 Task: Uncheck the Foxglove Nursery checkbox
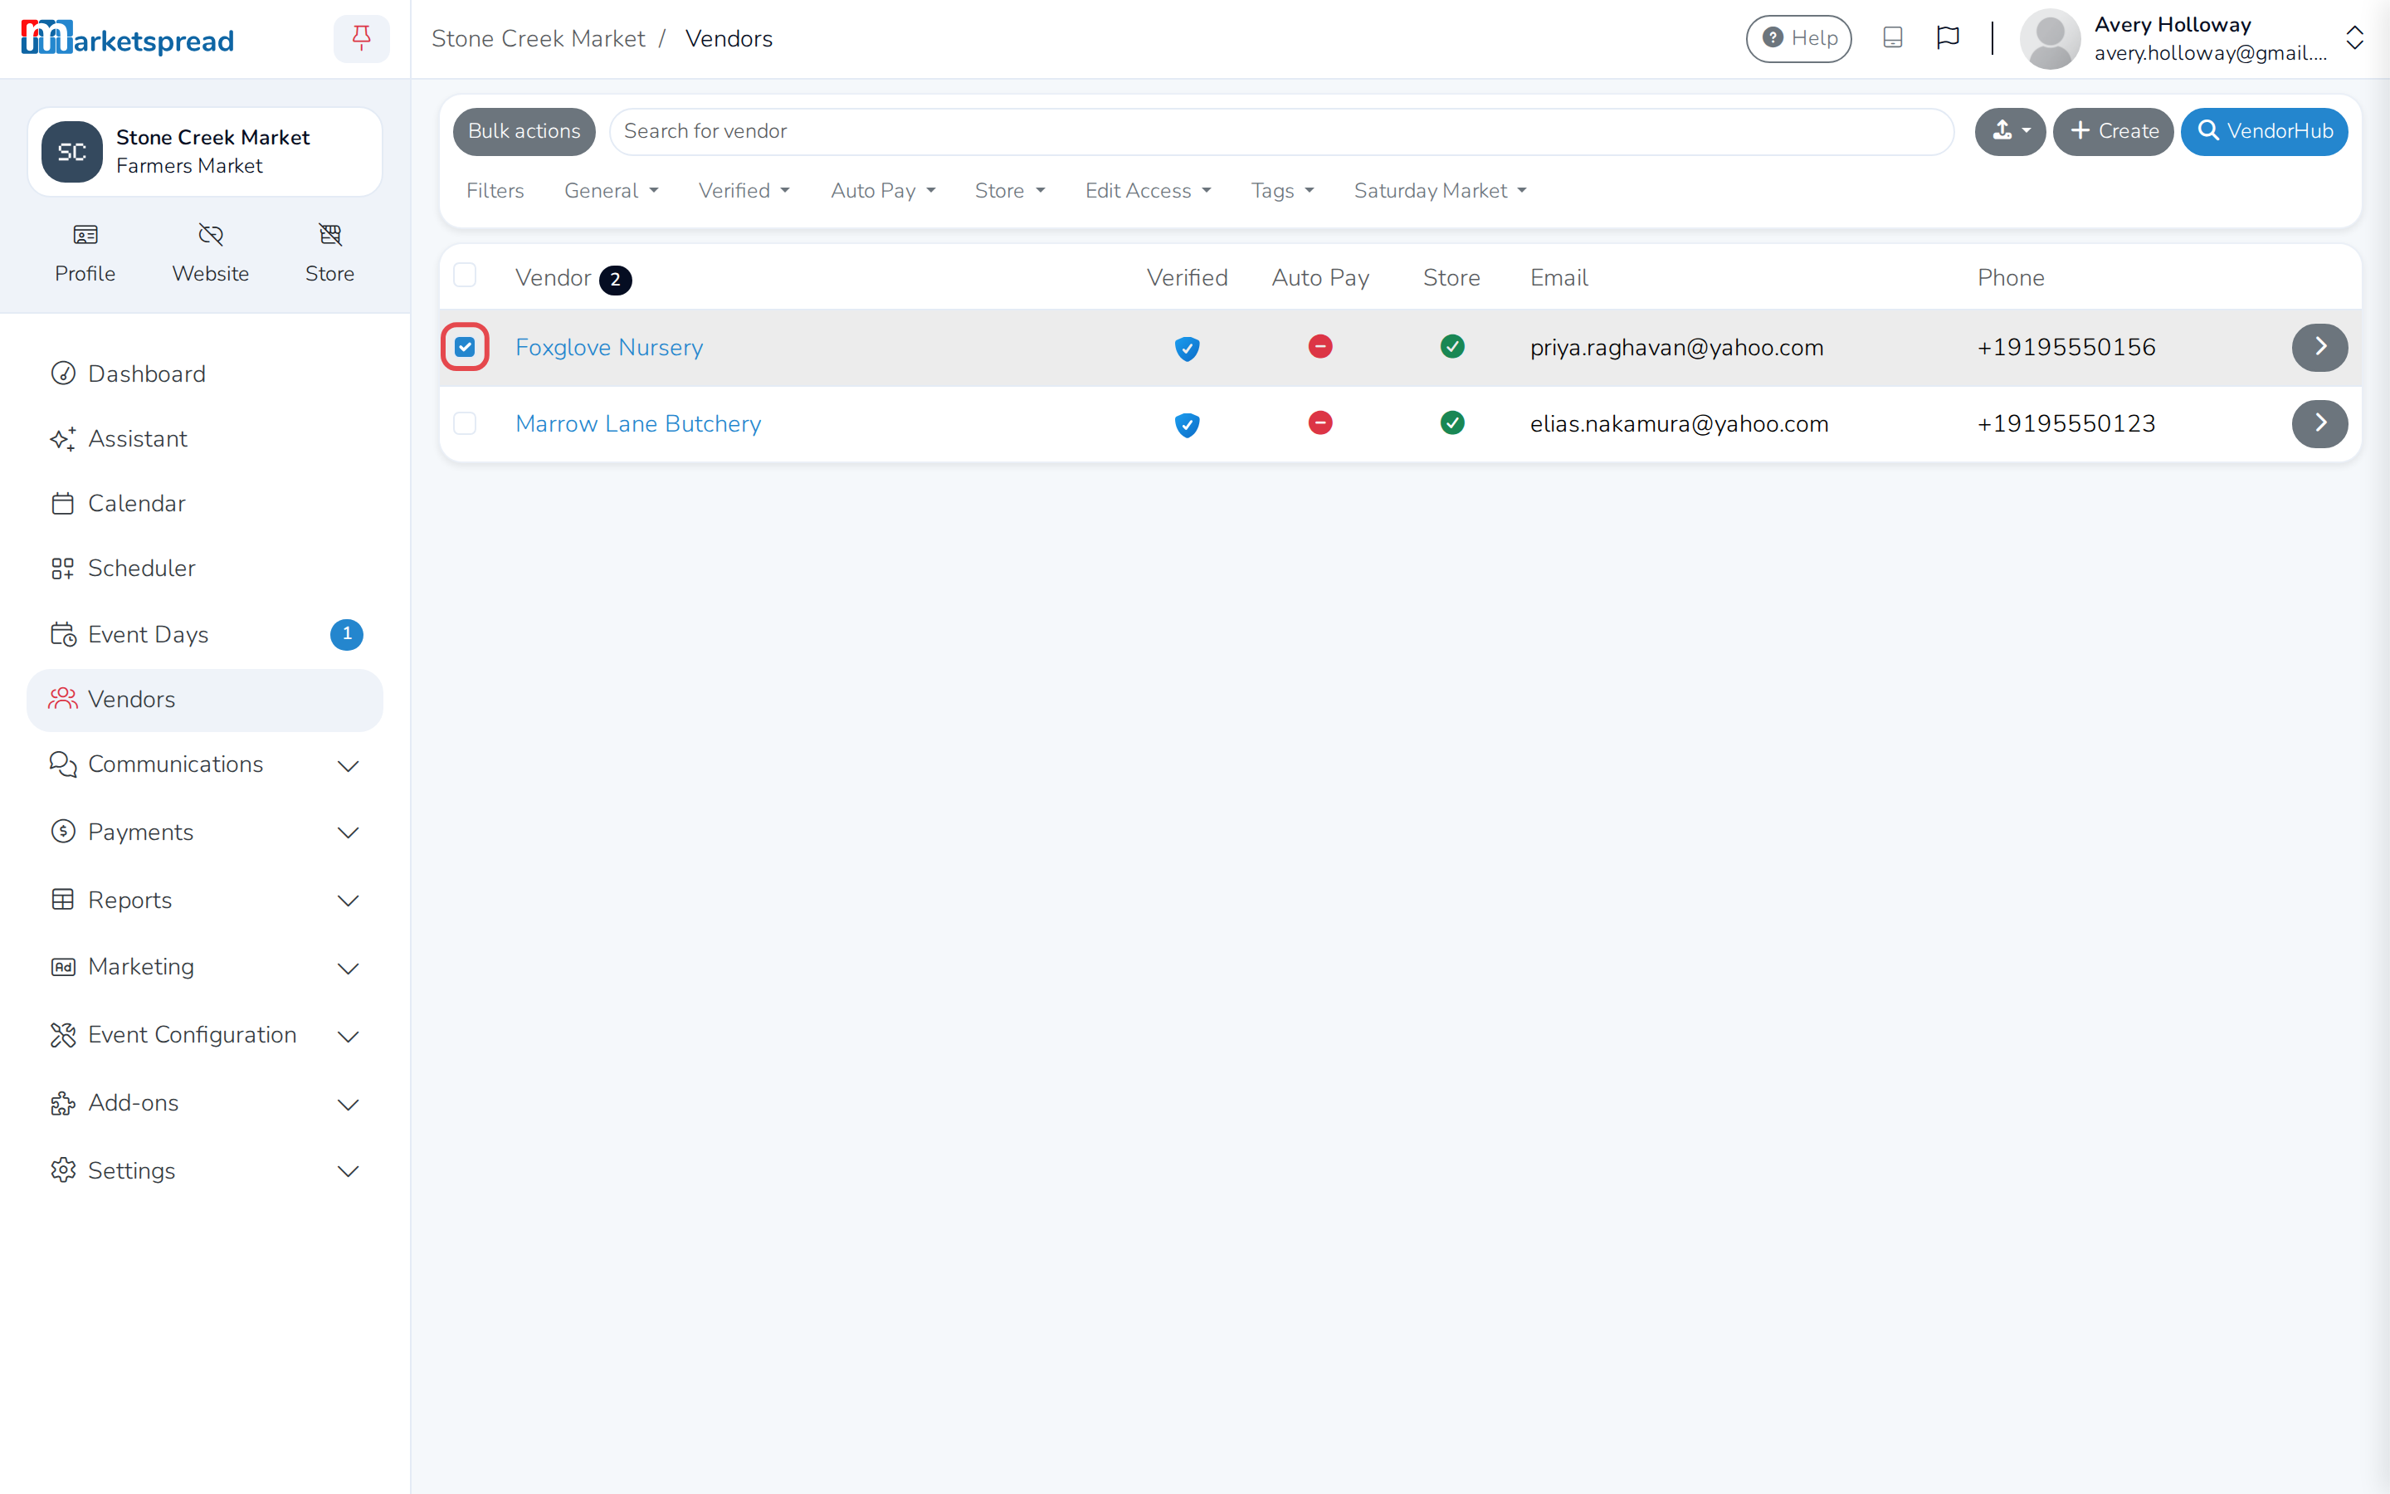click(x=466, y=347)
